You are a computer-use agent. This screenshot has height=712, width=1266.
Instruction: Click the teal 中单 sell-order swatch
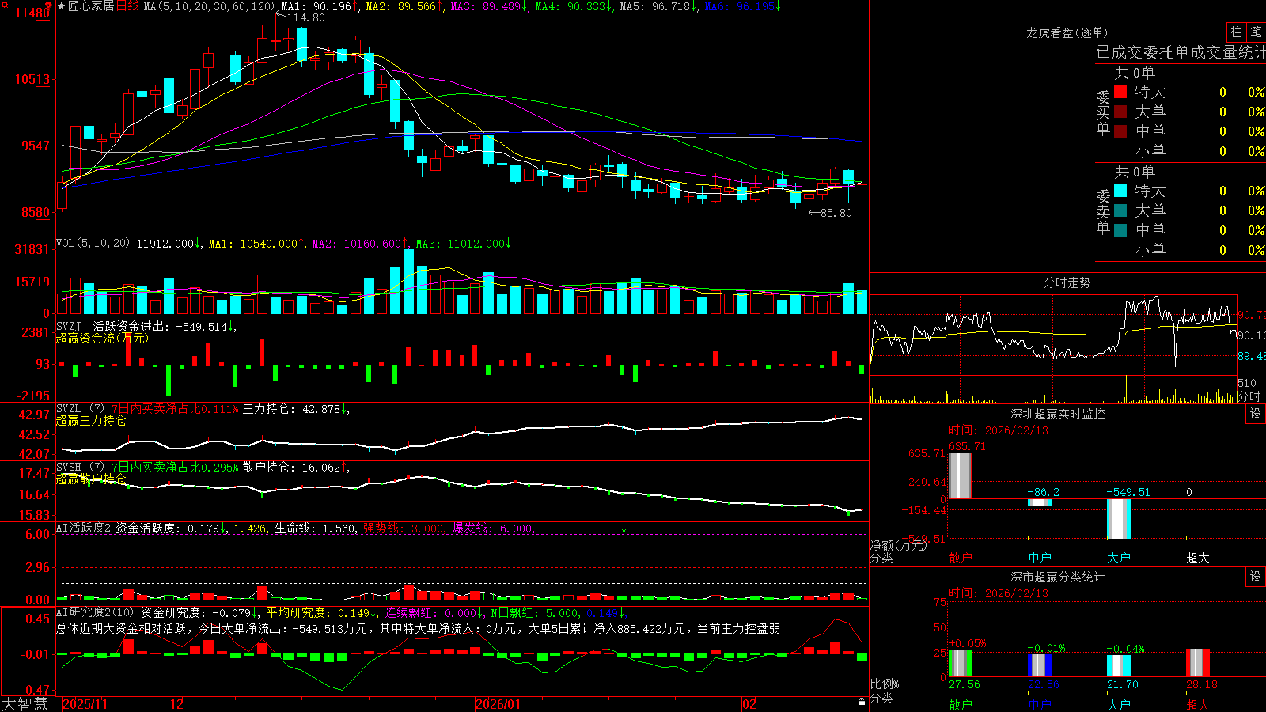click(x=1120, y=230)
